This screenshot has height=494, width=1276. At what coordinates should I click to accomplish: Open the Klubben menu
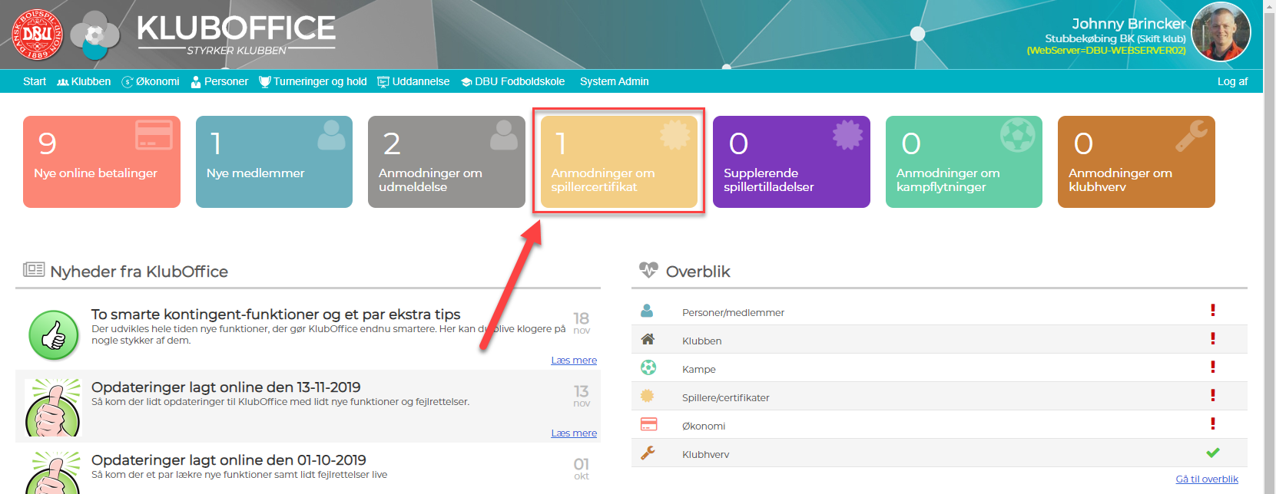pos(84,81)
